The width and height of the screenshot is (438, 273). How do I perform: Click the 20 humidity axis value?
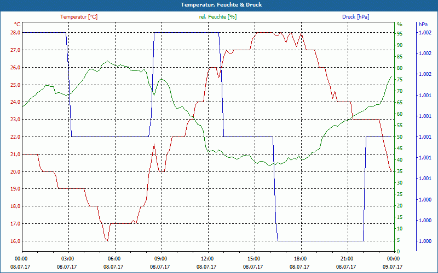point(400,206)
